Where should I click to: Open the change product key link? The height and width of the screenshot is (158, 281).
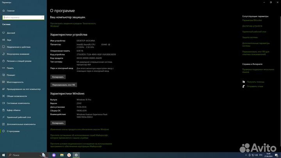pyautogui.click(x=80, y=130)
